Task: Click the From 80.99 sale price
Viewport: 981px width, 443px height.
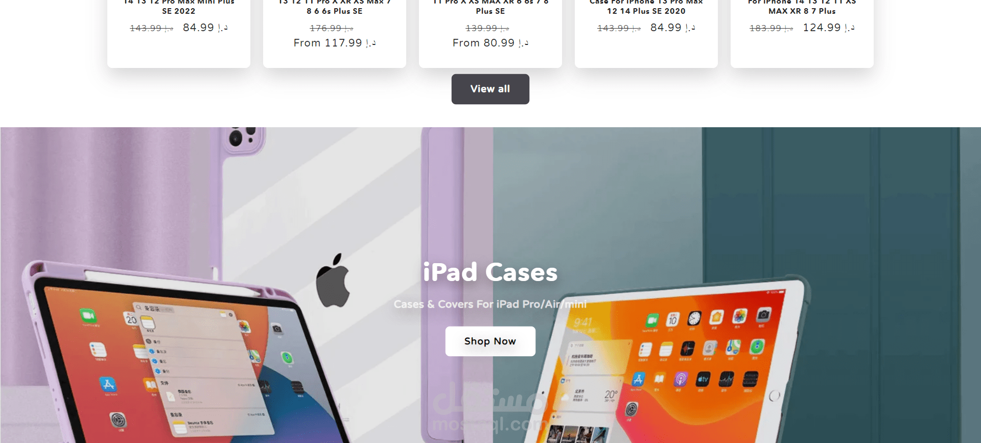Action: (x=491, y=43)
